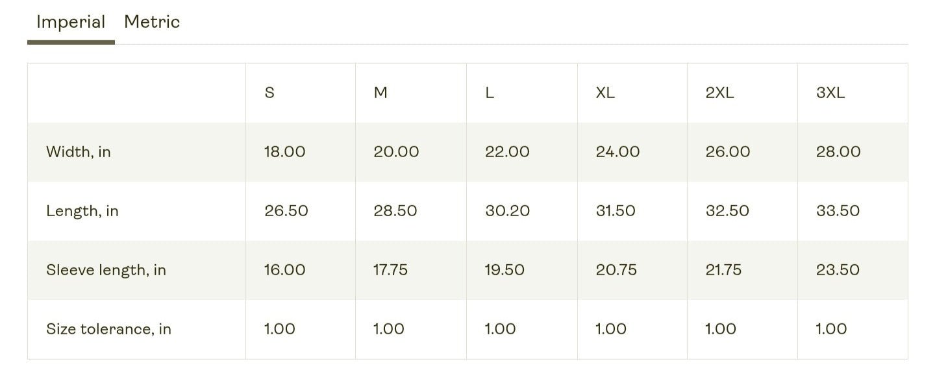Click the 26.50 length value for S
The image size is (935, 370).
[x=286, y=211]
